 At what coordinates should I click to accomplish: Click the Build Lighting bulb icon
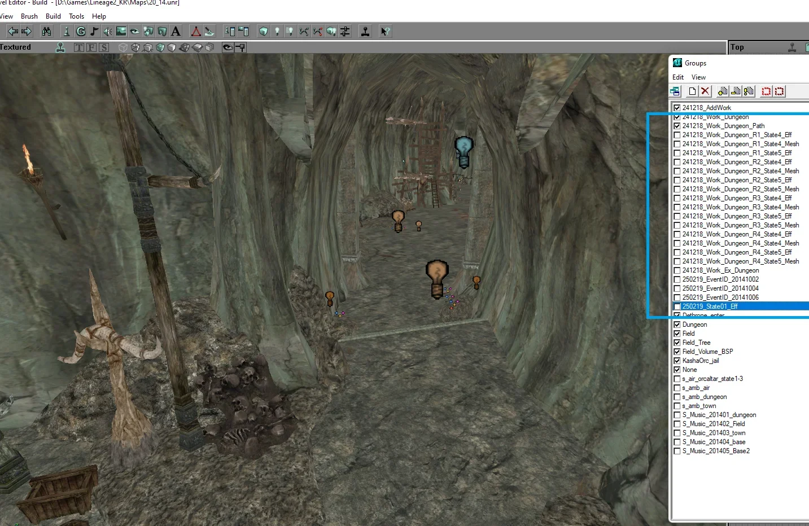pyautogui.click(x=277, y=32)
